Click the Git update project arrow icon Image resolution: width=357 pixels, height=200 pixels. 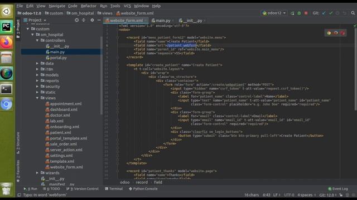click(x=324, y=13)
